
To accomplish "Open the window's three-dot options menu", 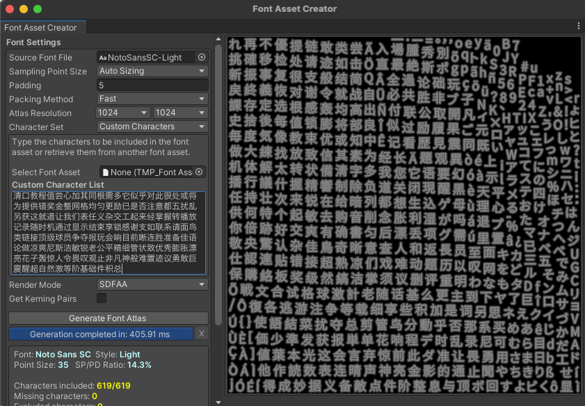I will pos(578,26).
